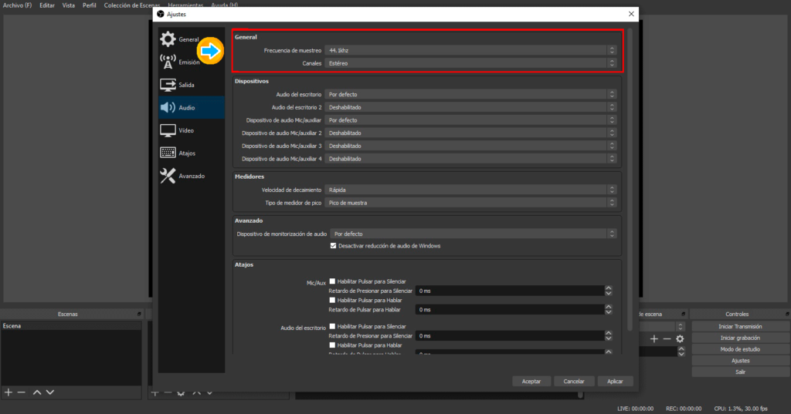Expand the Velocidad de decaimiento dropdown

point(471,190)
